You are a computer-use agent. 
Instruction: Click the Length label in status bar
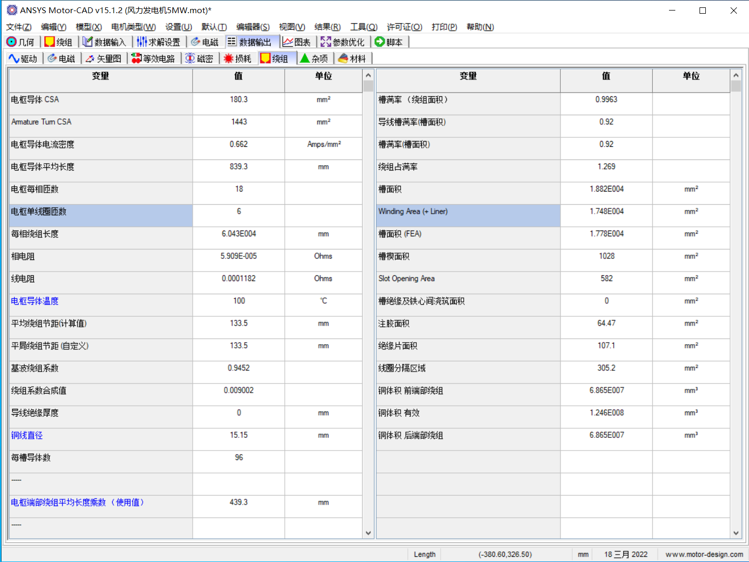(425, 554)
